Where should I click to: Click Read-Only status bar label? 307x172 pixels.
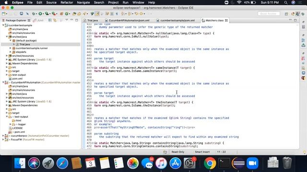pyautogui.click(x=178, y=152)
